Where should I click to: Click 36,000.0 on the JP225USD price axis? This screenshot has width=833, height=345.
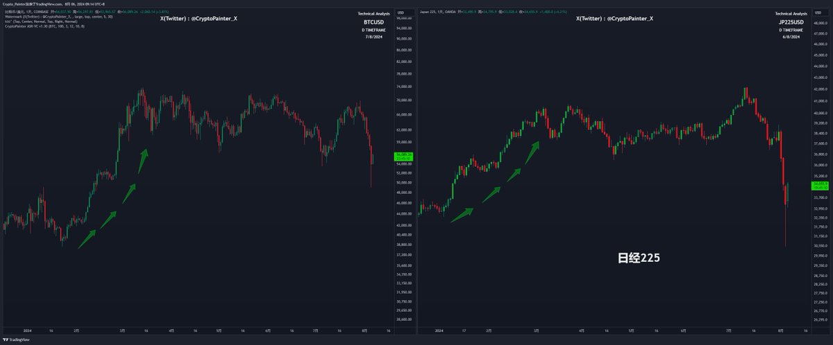pos(821,165)
